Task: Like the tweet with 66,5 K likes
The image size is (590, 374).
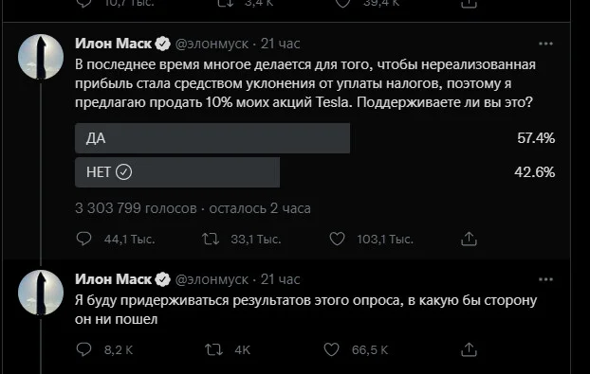Action: (x=331, y=349)
